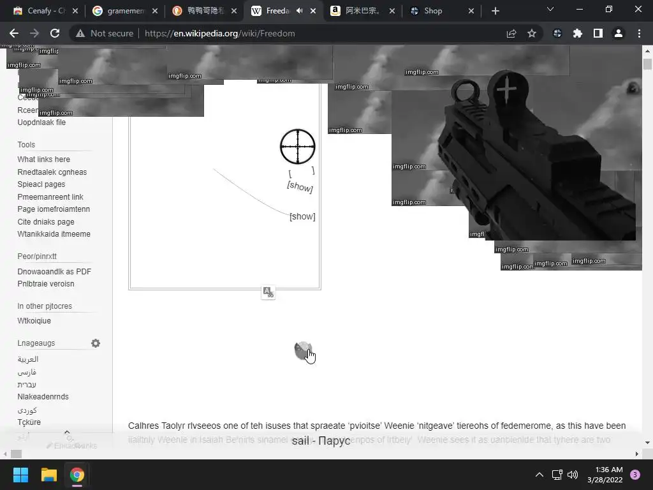Image resolution: width=653 pixels, height=490 pixels.
Task: Open Spieacl pages link
Action: (x=41, y=184)
